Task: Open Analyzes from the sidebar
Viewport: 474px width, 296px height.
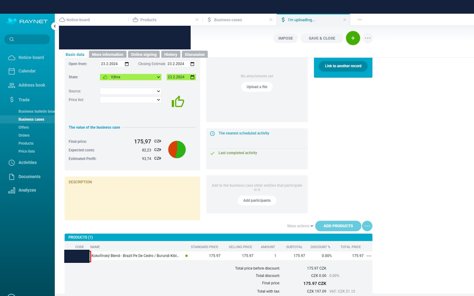Action: pyautogui.click(x=27, y=190)
